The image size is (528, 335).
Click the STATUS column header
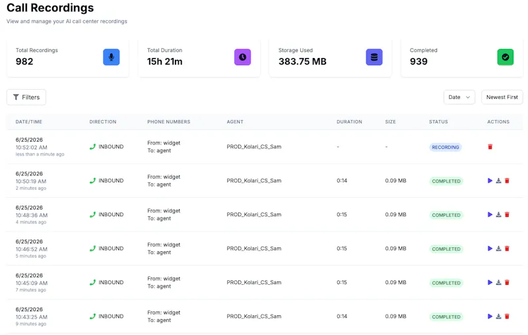tap(438, 122)
